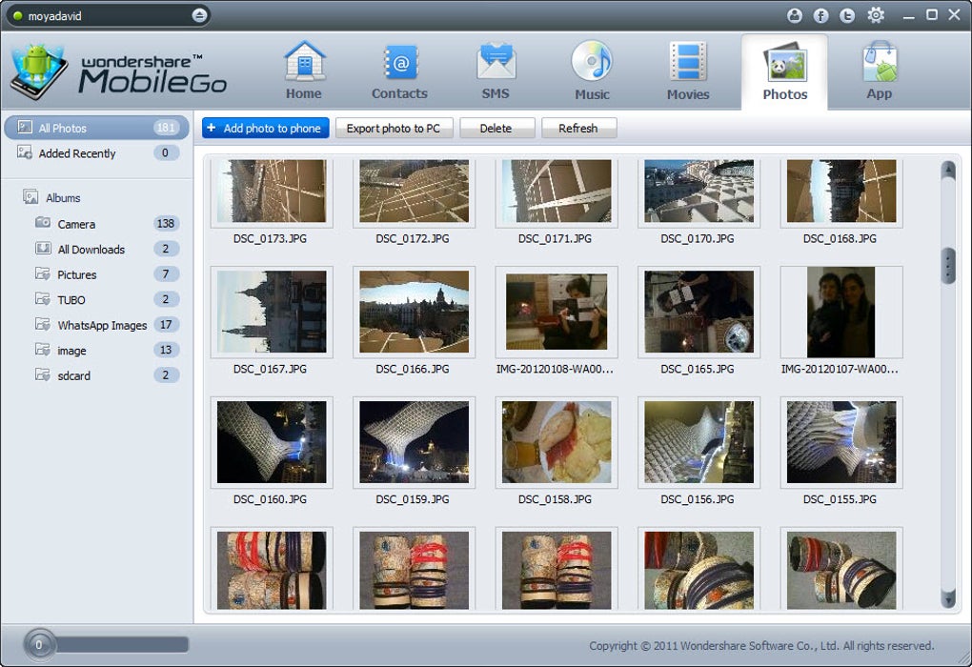This screenshot has height=667, width=972.
Task: Click Export photo to PC button
Action: 395,129
